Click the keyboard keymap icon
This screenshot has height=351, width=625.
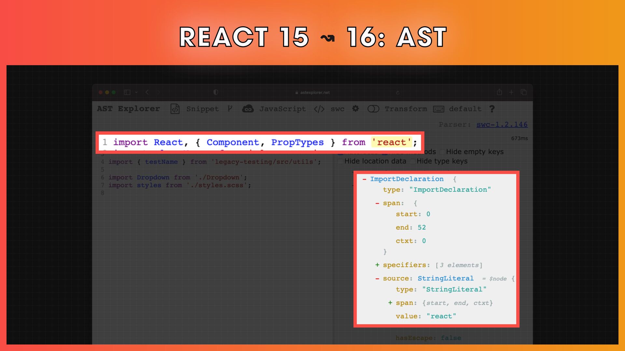pyautogui.click(x=438, y=109)
